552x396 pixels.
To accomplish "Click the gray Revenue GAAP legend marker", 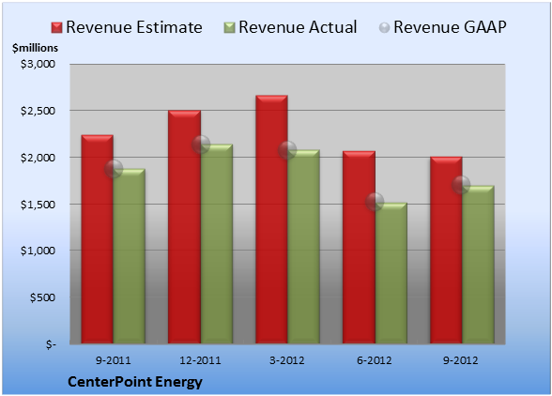I will pyautogui.click(x=385, y=28).
